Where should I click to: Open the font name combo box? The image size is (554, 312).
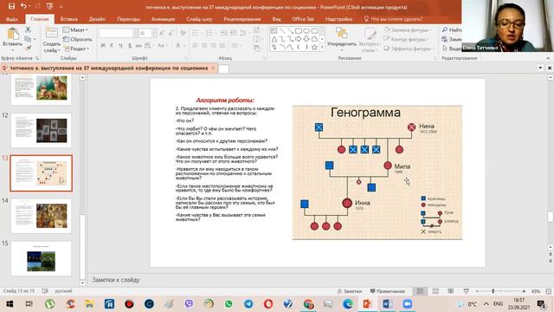tap(118, 33)
